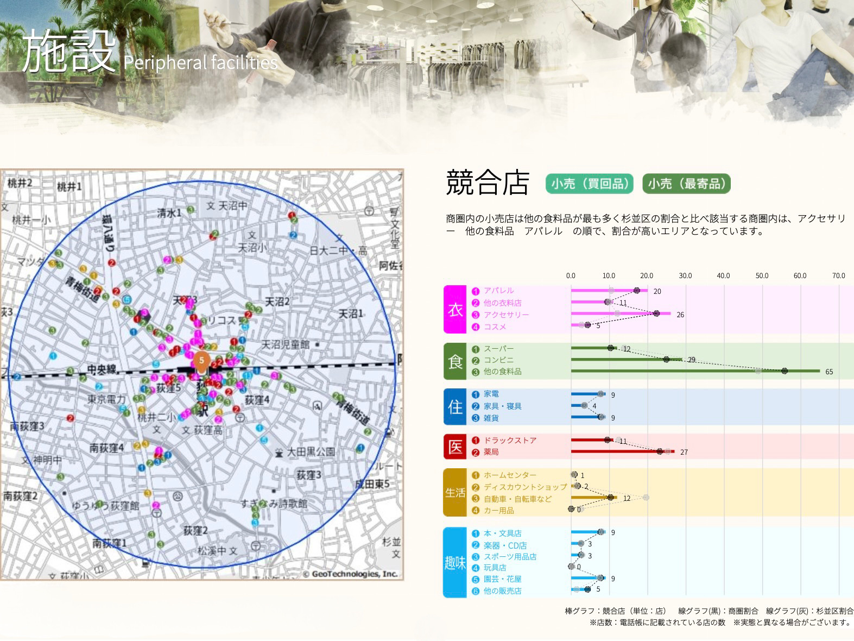This screenshot has width=854, height=641.
Task: Click the red 医 category icon
Action: pyautogui.click(x=455, y=447)
